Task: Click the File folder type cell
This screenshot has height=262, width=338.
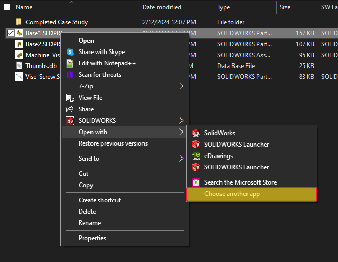Action: [231, 22]
